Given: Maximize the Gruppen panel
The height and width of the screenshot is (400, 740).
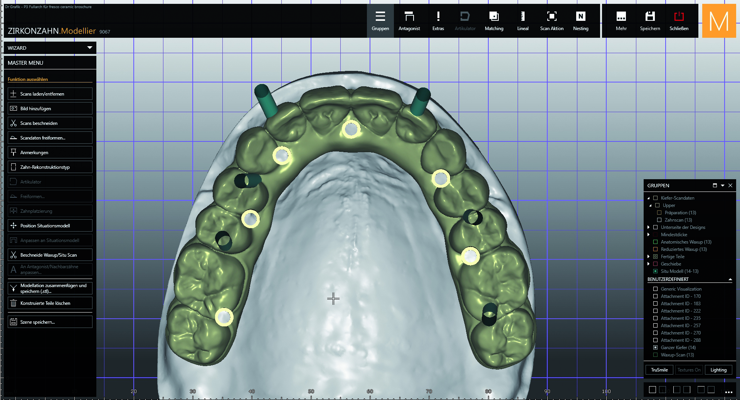Looking at the screenshot, I should coord(715,185).
